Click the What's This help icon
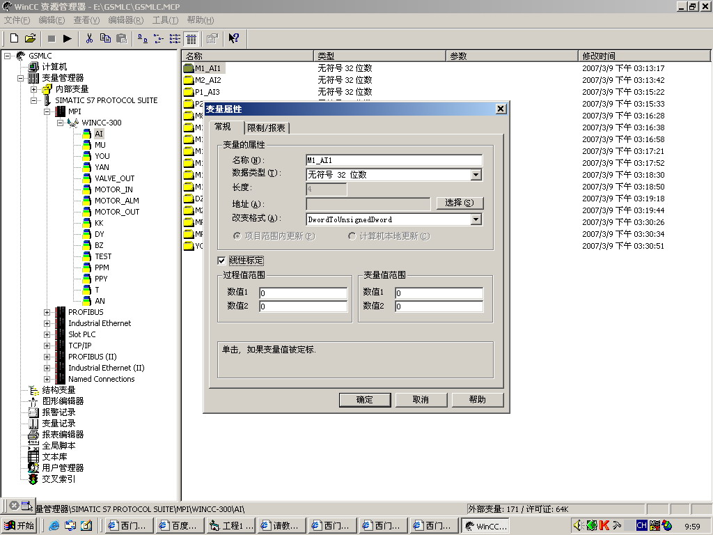 pyautogui.click(x=234, y=39)
